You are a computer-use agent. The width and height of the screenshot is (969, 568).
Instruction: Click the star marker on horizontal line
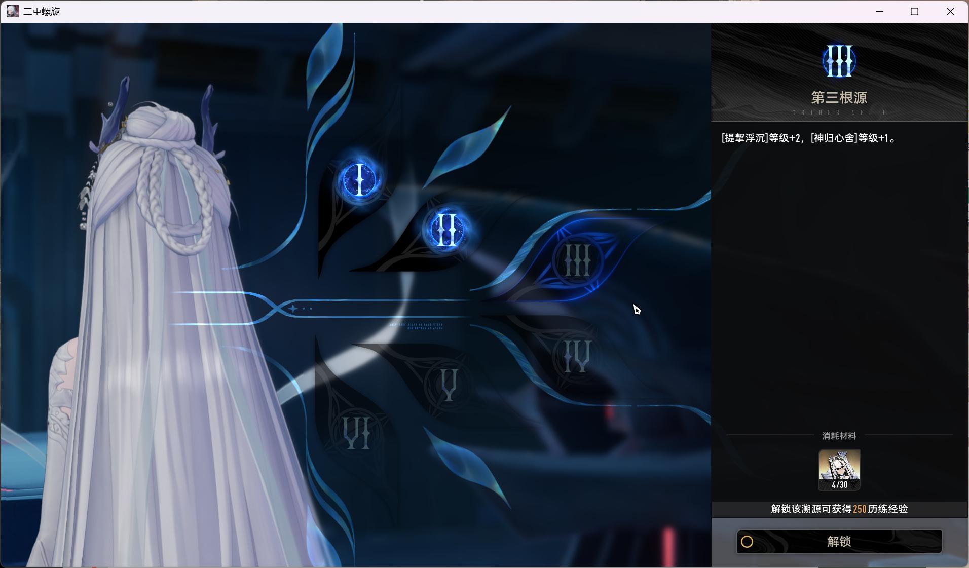tap(293, 308)
